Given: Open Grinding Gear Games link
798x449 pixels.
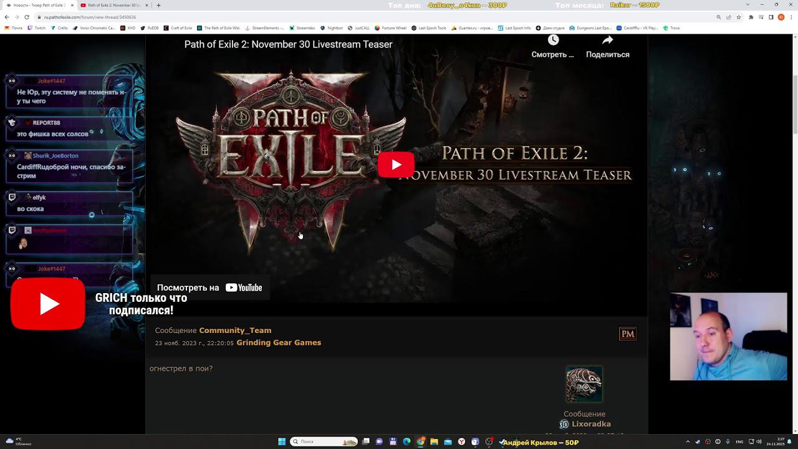Looking at the screenshot, I should [279, 342].
